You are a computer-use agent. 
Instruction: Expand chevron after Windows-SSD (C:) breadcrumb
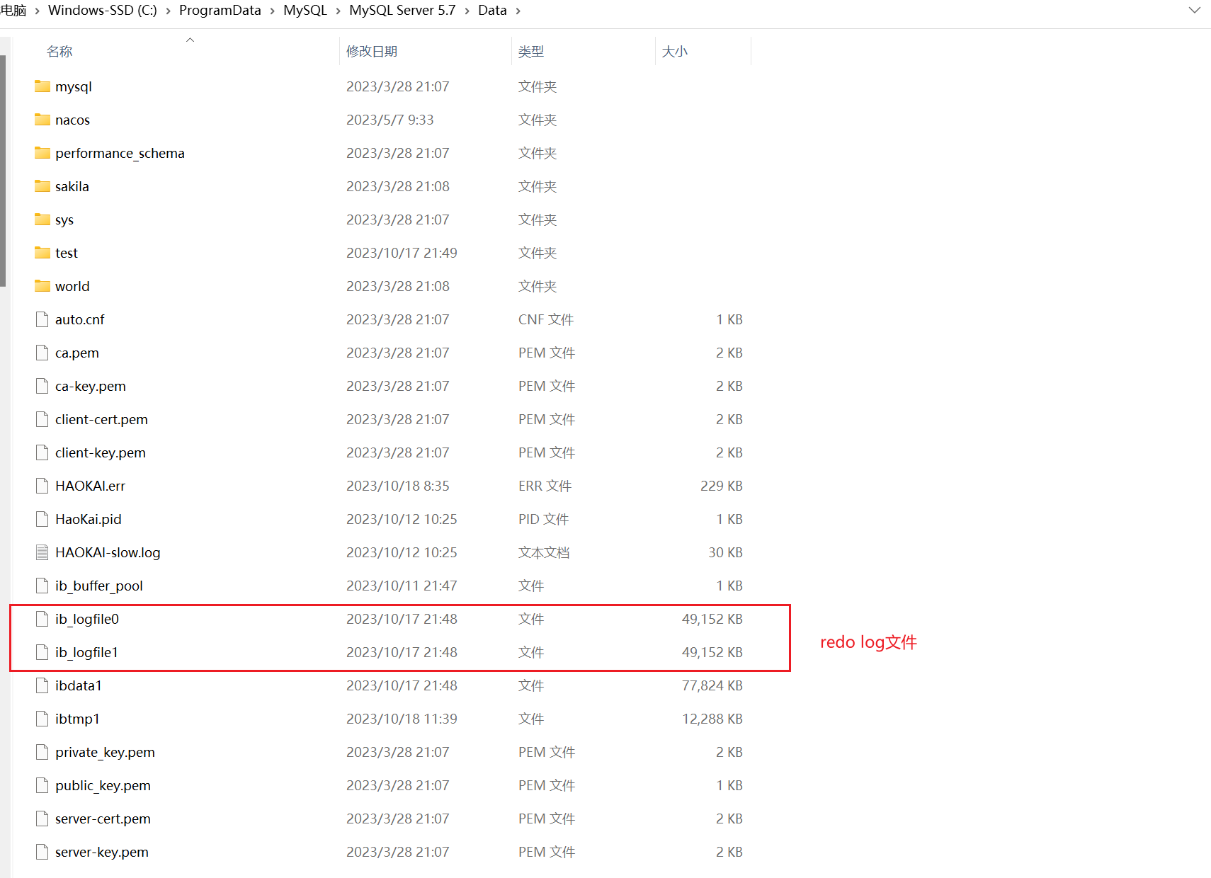pyautogui.click(x=168, y=11)
